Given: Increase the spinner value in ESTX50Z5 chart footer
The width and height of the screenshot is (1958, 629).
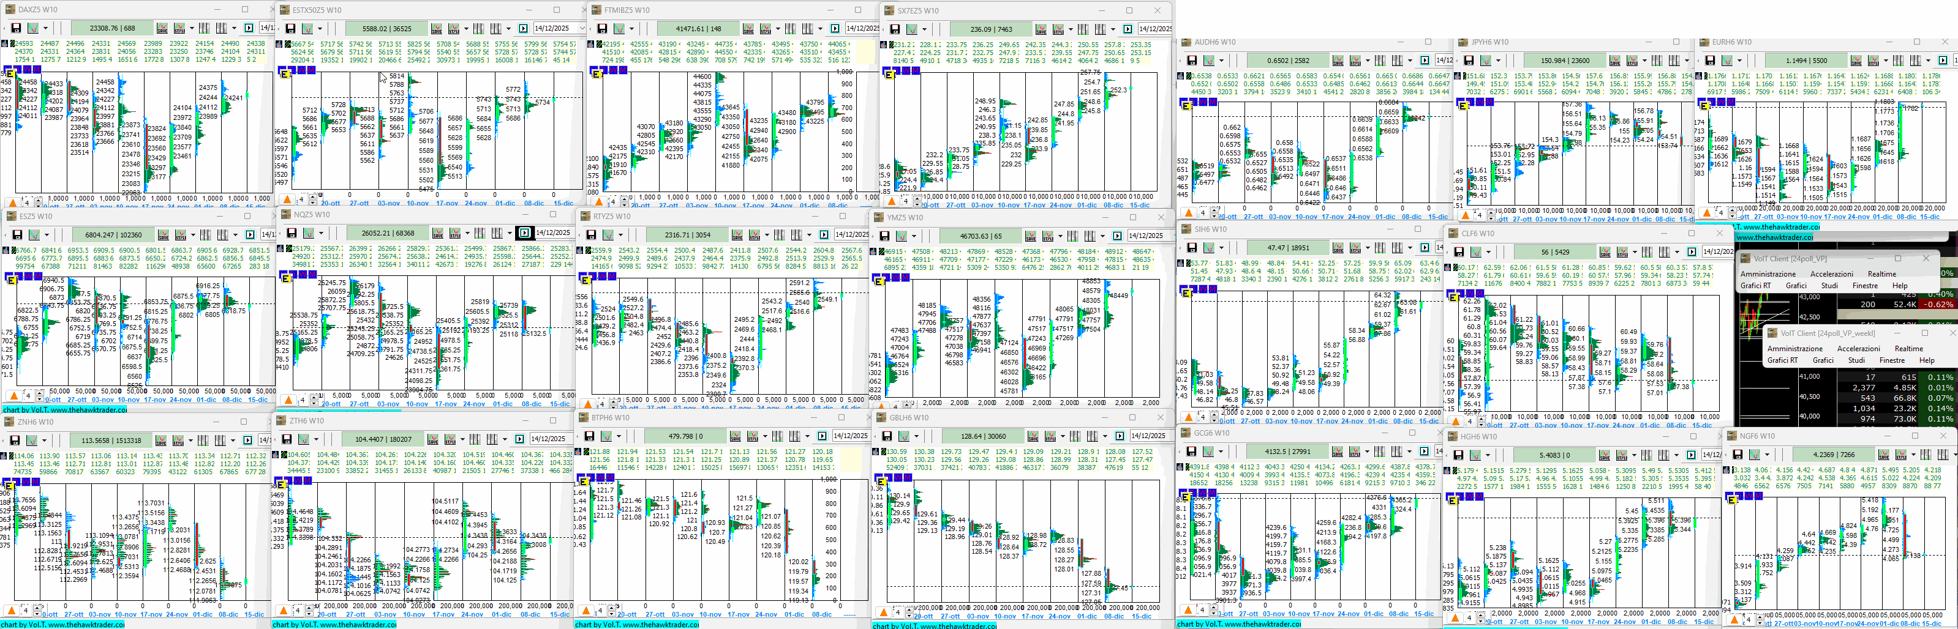Looking at the screenshot, I should [x=312, y=197].
